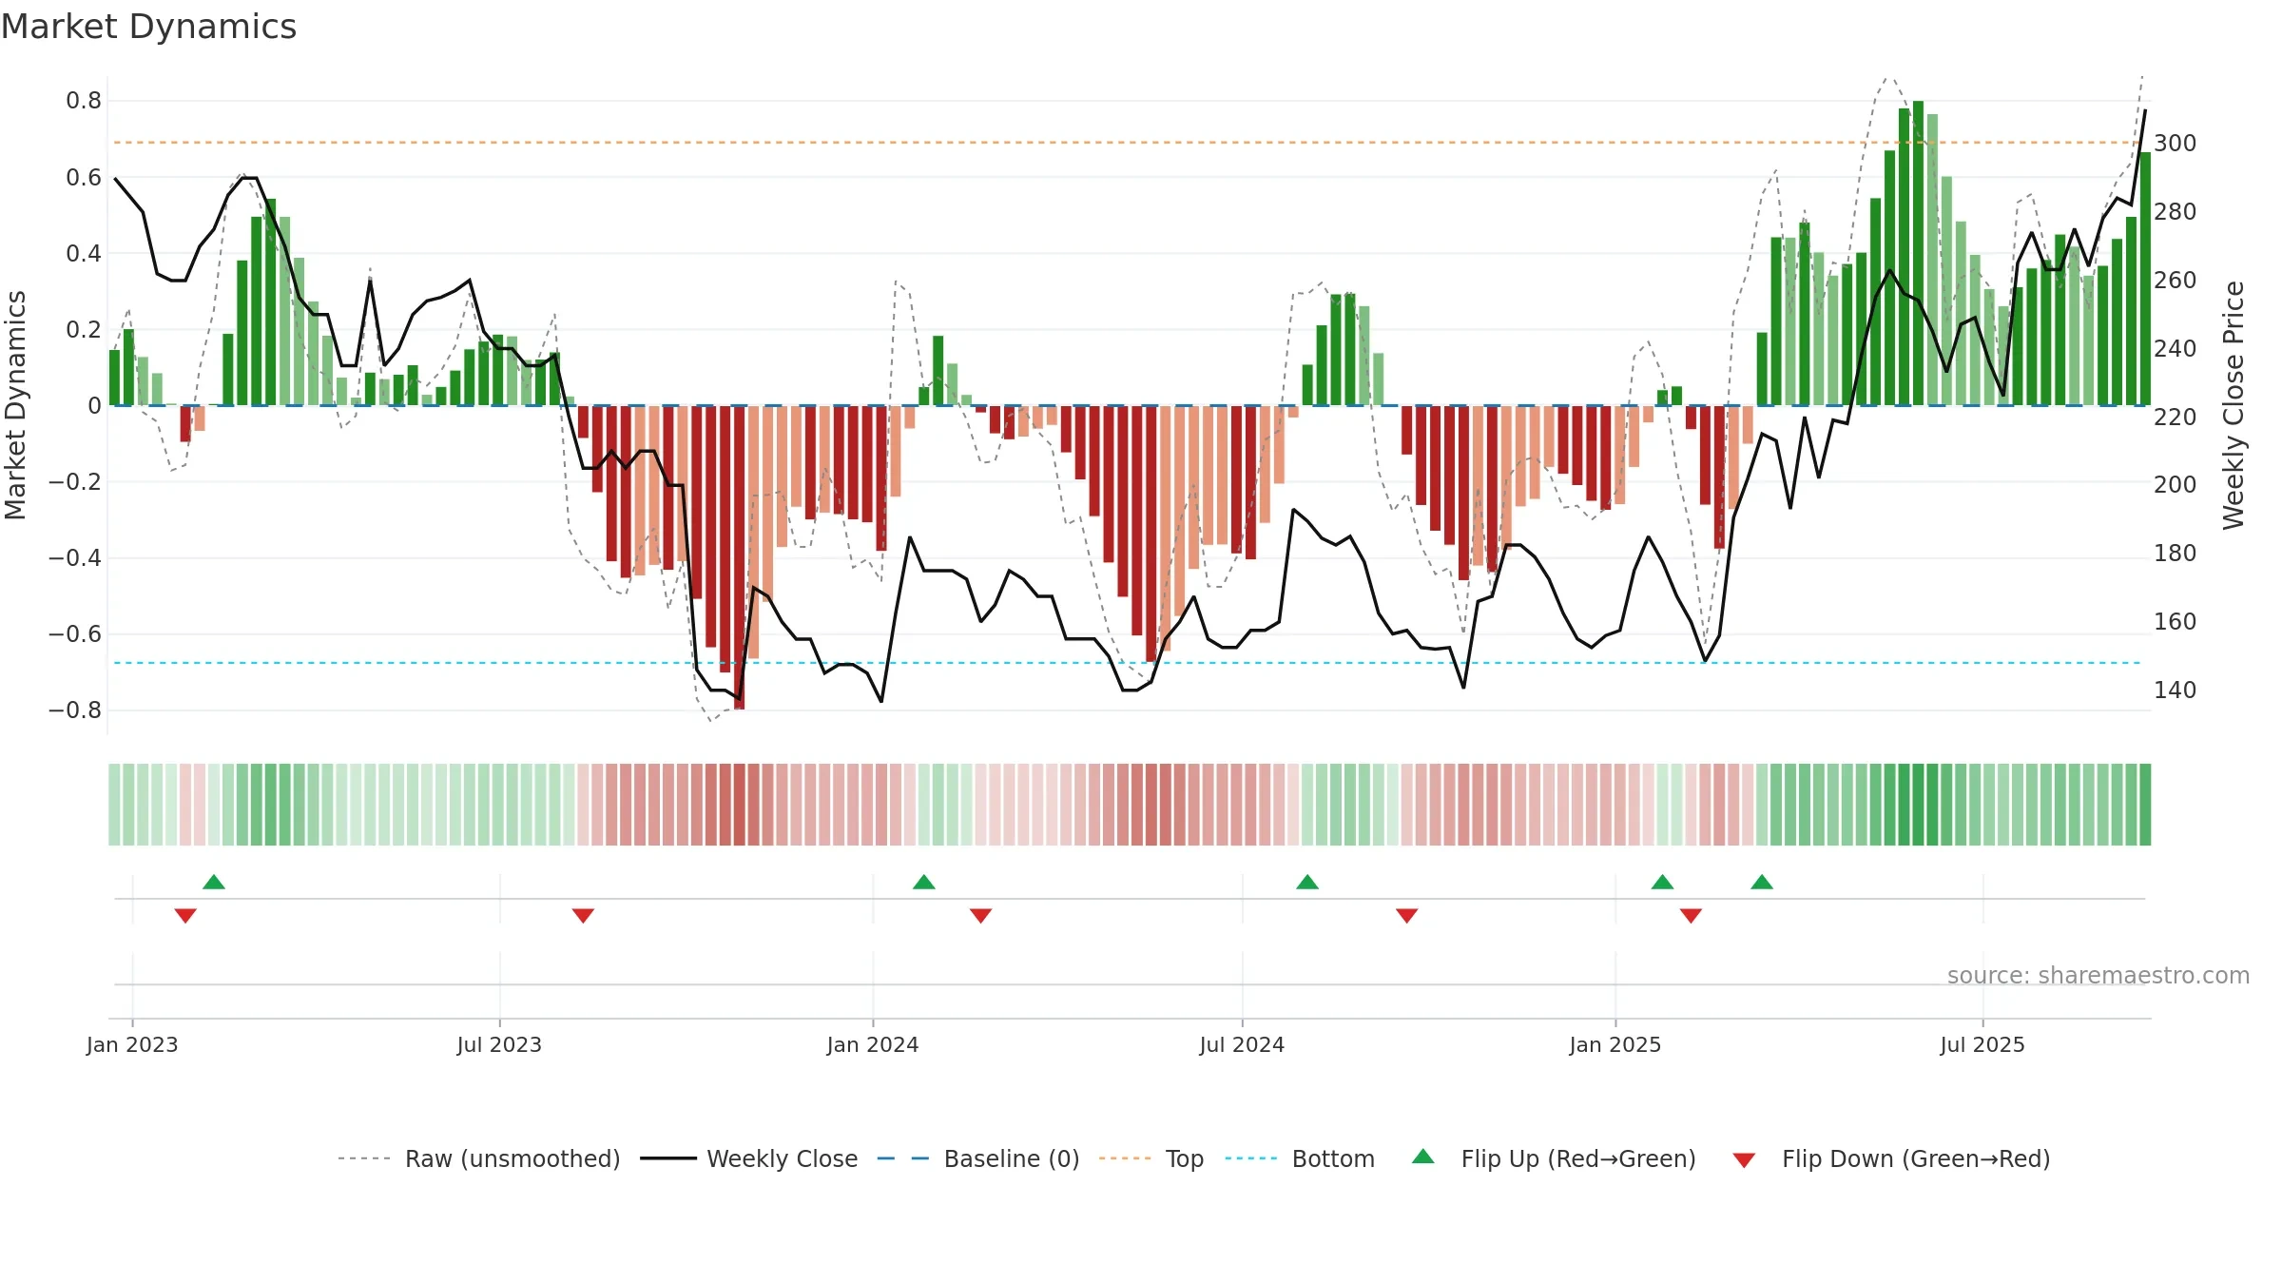
Task: Click the 280 price axis label
Action: (x=2176, y=211)
